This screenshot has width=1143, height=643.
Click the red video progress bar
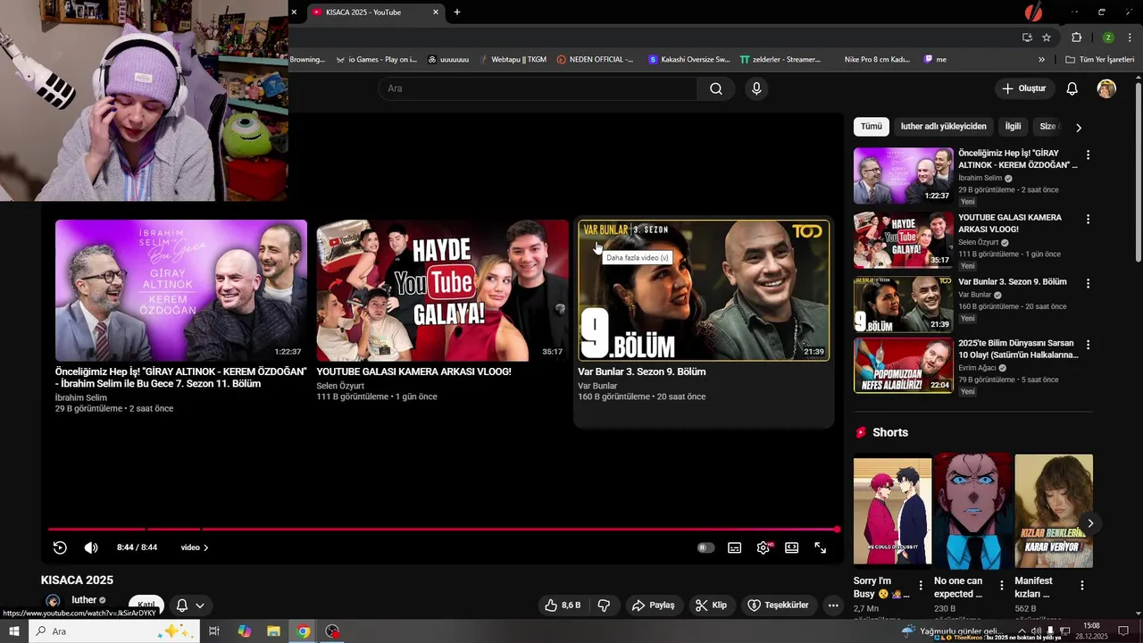(x=443, y=530)
